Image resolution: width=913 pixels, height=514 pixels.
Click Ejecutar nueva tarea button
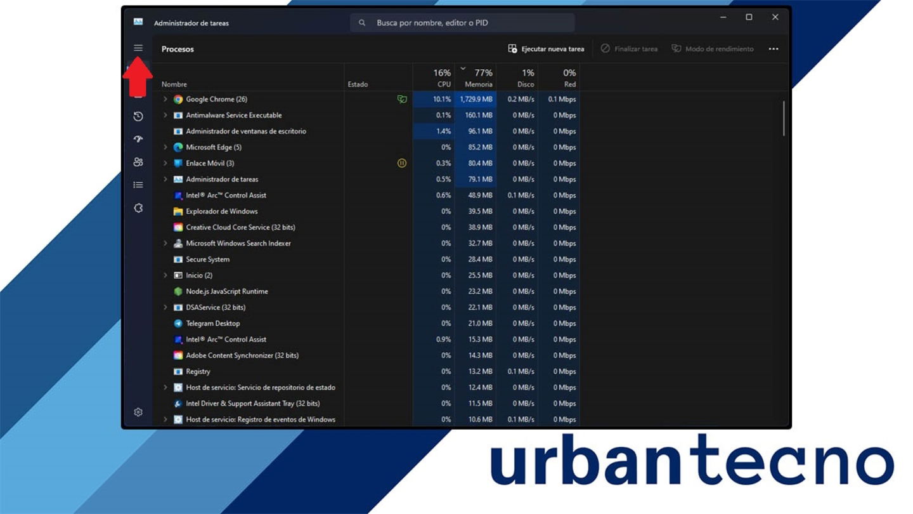point(546,49)
